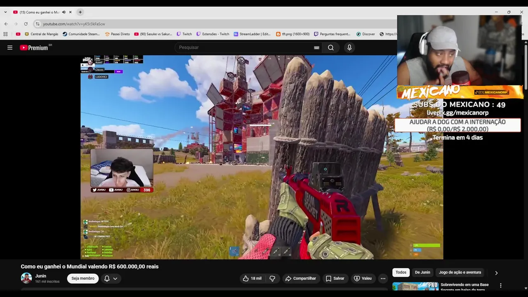528x297 pixels.
Task: Go back in the browser
Action: point(6,24)
